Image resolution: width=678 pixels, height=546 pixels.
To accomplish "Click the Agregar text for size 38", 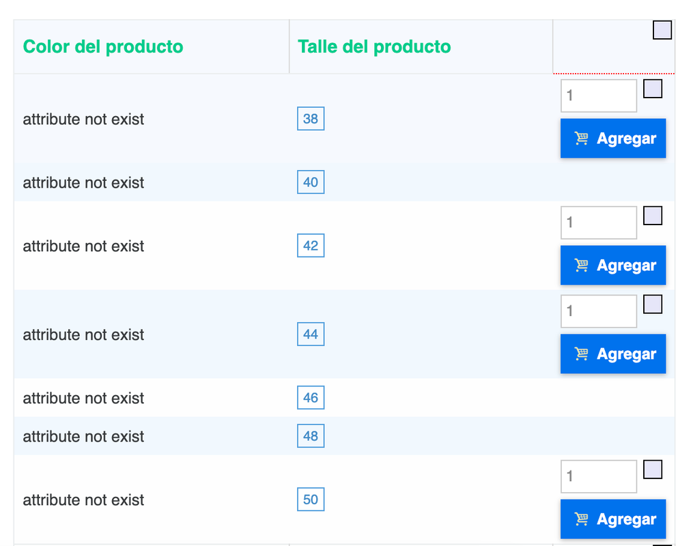I will [x=626, y=139].
